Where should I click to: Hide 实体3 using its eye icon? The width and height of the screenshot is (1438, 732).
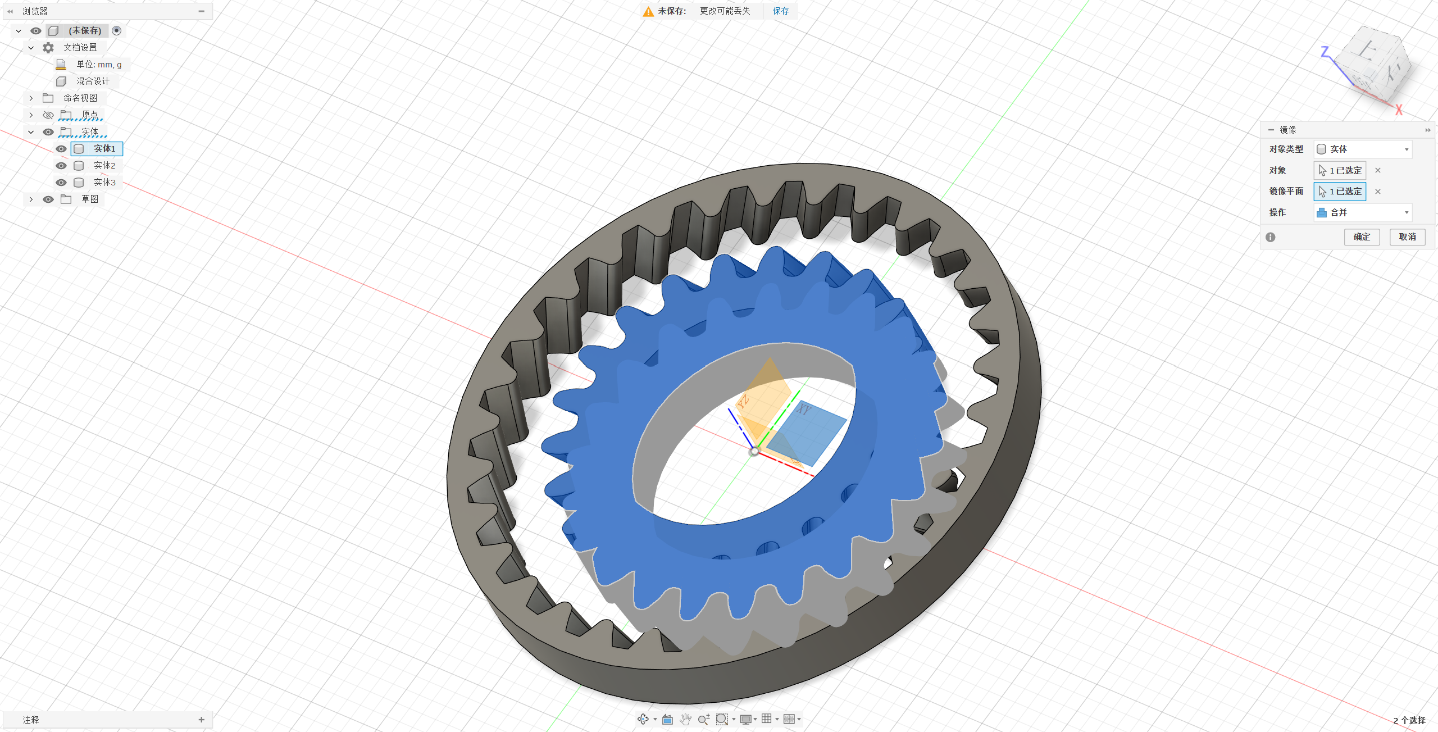tap(61, 183)
